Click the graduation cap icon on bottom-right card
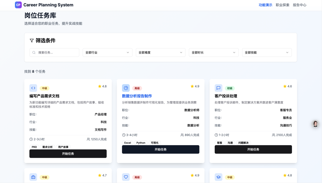322x183 pixels. point(219,177)
